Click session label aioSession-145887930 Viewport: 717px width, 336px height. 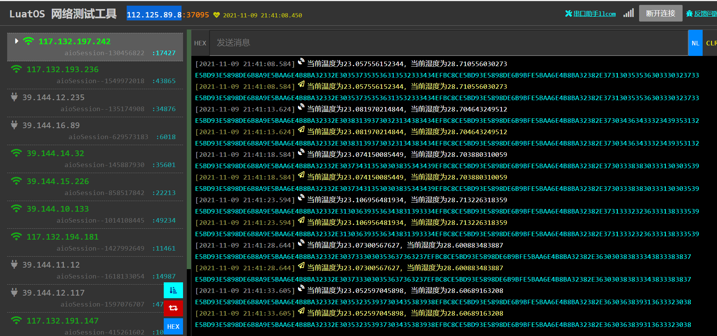(x=104, y=165)
